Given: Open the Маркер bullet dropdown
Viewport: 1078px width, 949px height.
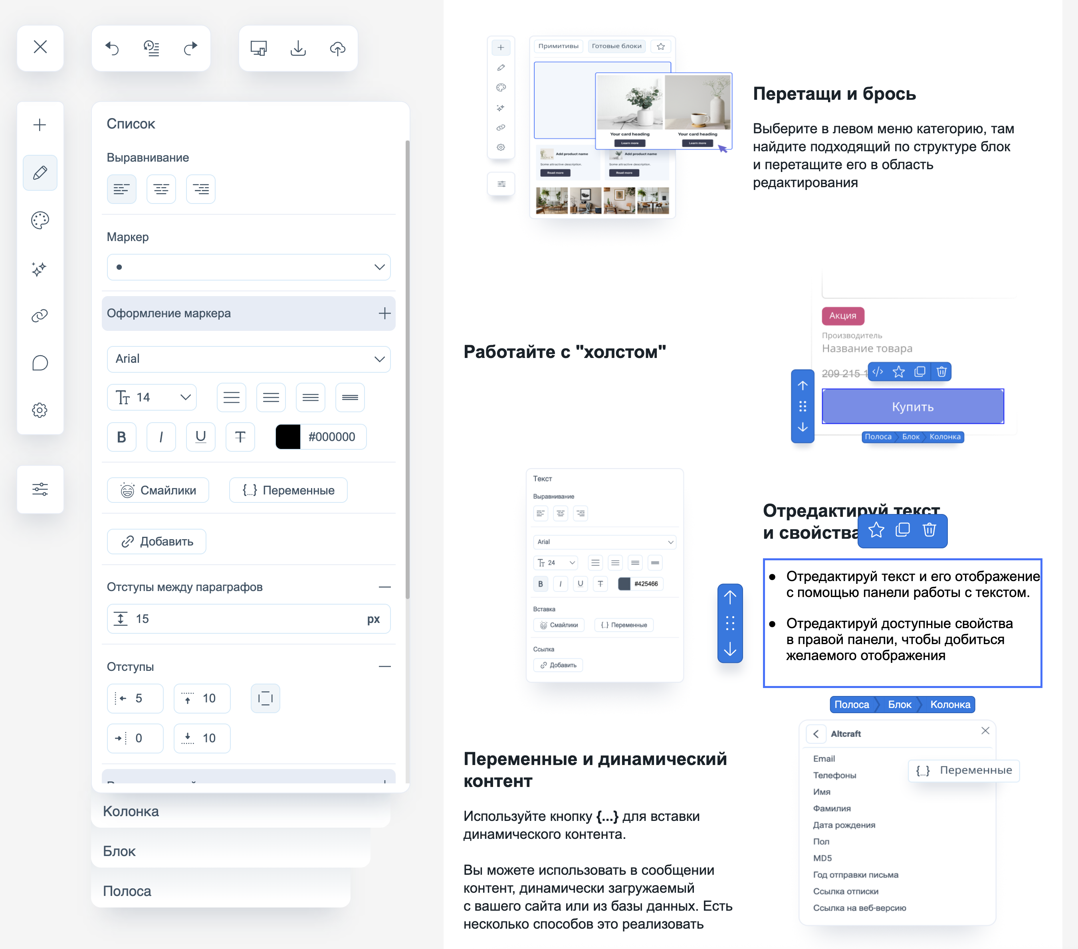Looking at the screenshot, I should point(248,267).
